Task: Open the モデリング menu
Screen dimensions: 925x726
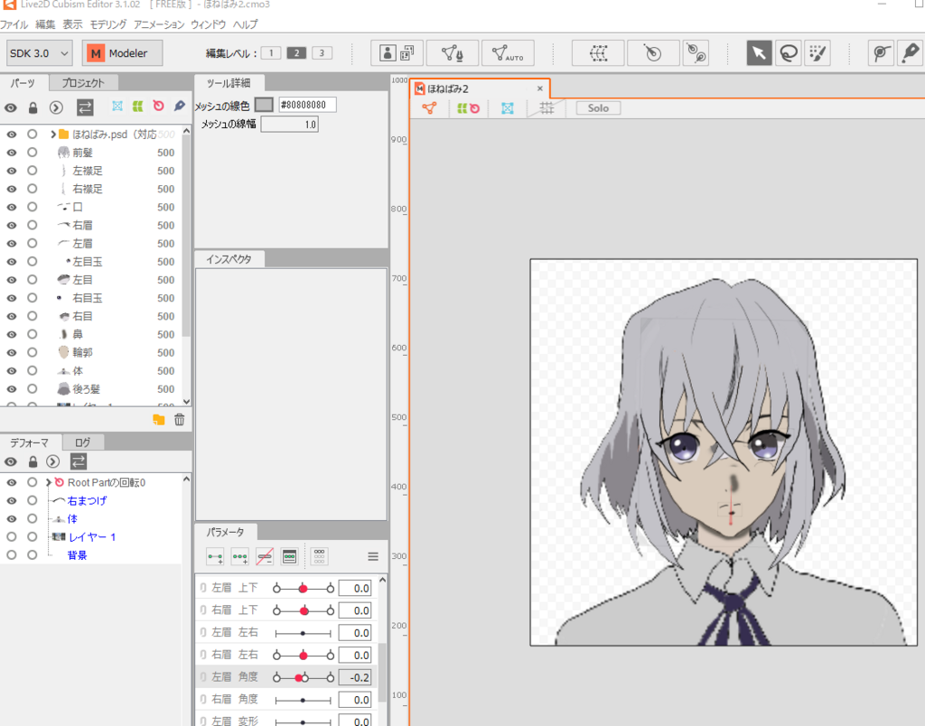Action: [x=108, y=24]
